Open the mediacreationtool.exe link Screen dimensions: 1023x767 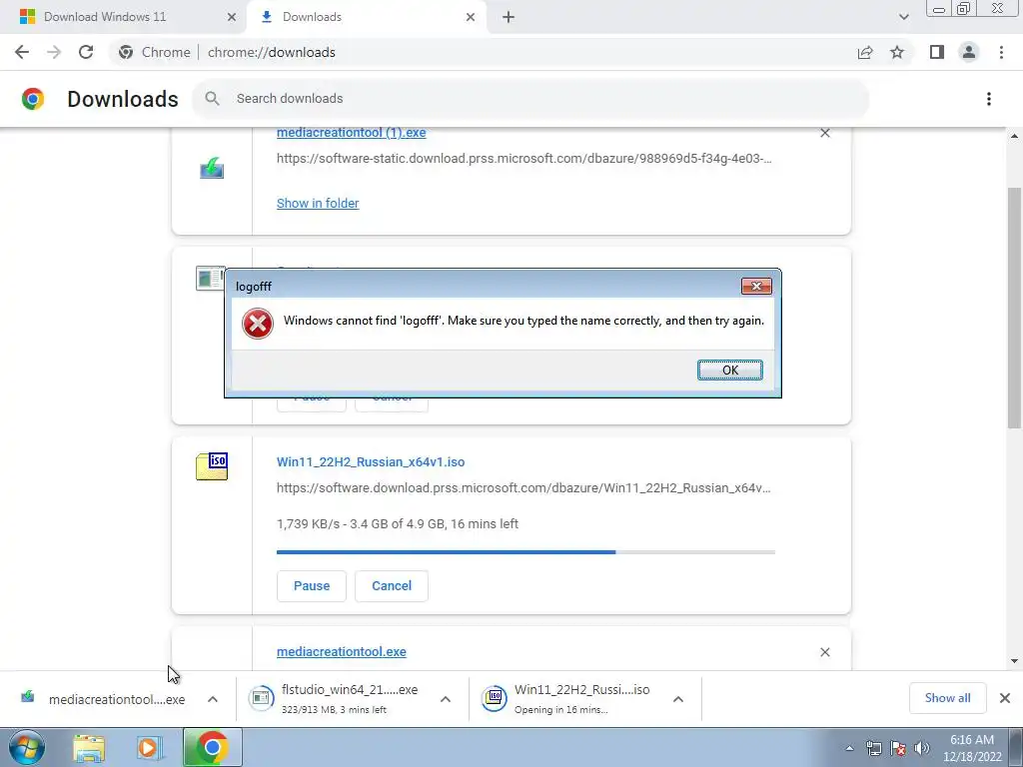pyautogui.click(x=342, y=651)
